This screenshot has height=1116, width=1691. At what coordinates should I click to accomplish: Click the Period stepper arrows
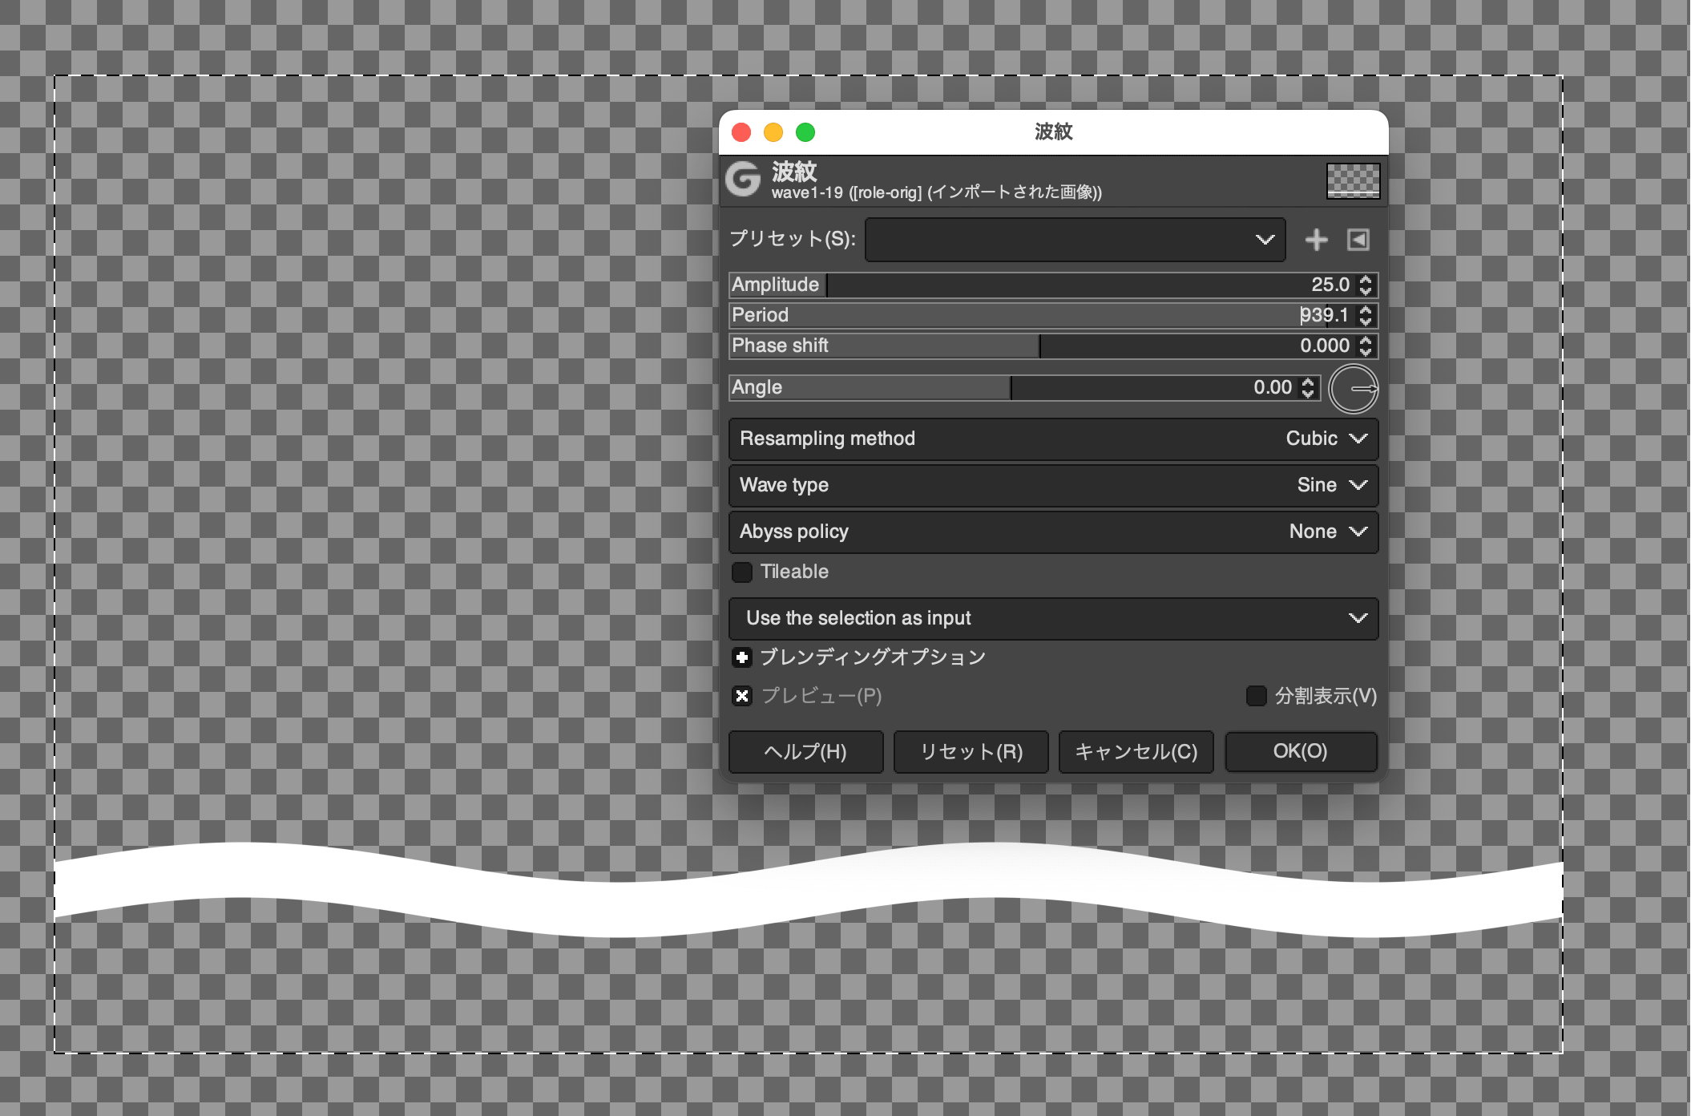coord(1366,315)
